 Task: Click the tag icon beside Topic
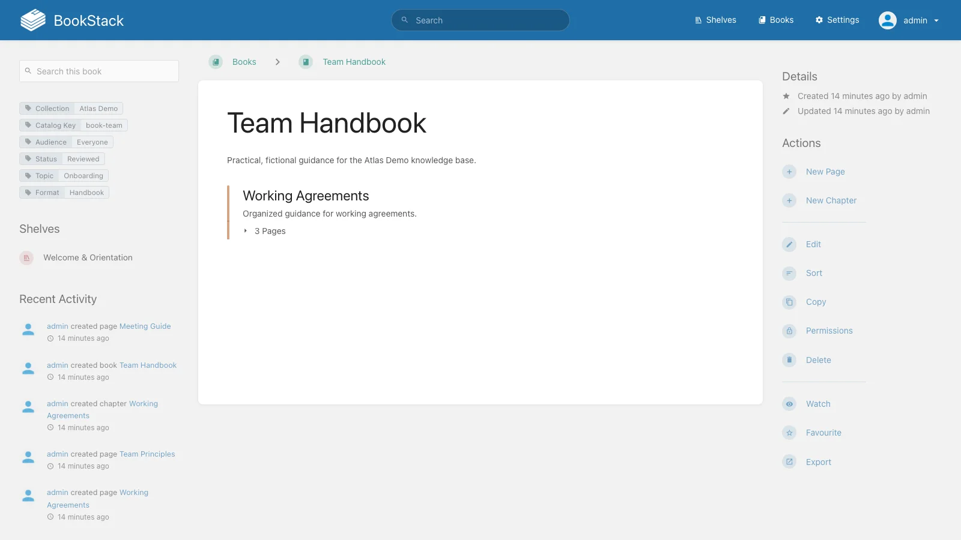[28, 175]
